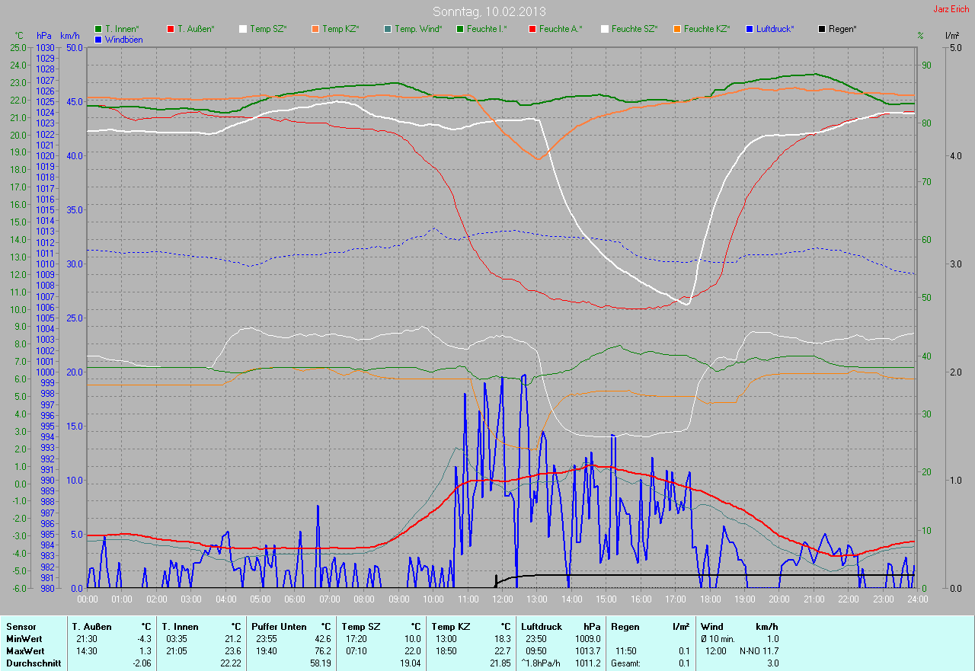Click the red 'Jarz Erich' author text
The height and width of the screenshot is (671, 975).
click(x=951, y=10)
